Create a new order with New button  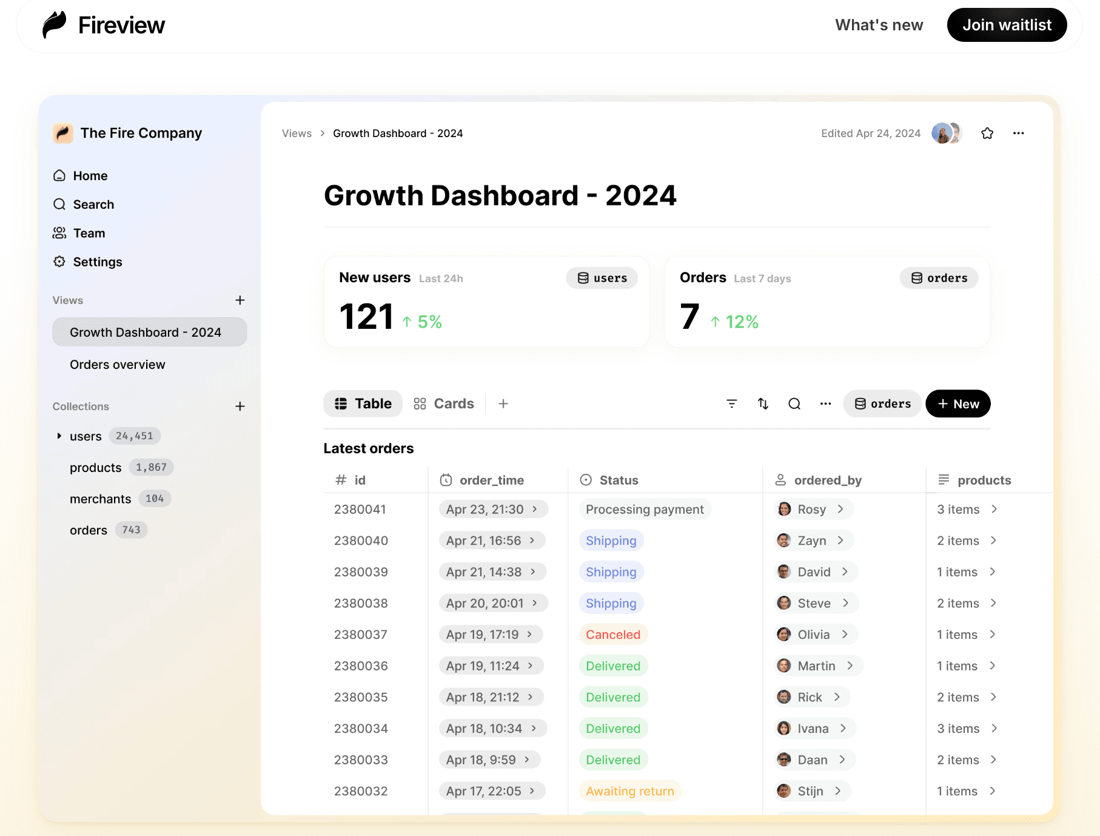point(957,404)
